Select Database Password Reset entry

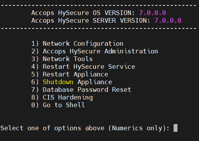[81, 90]
